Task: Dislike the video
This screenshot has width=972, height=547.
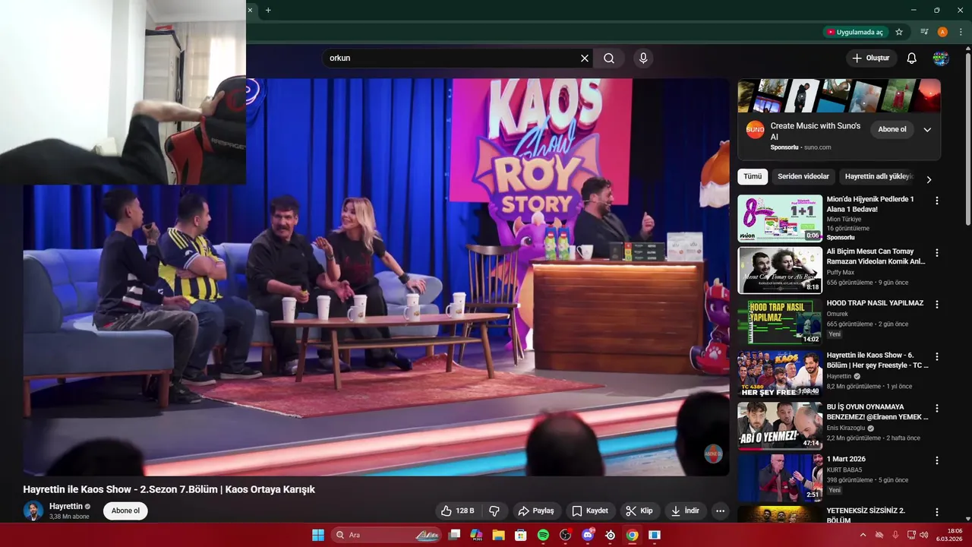Action: coord(494,511)
